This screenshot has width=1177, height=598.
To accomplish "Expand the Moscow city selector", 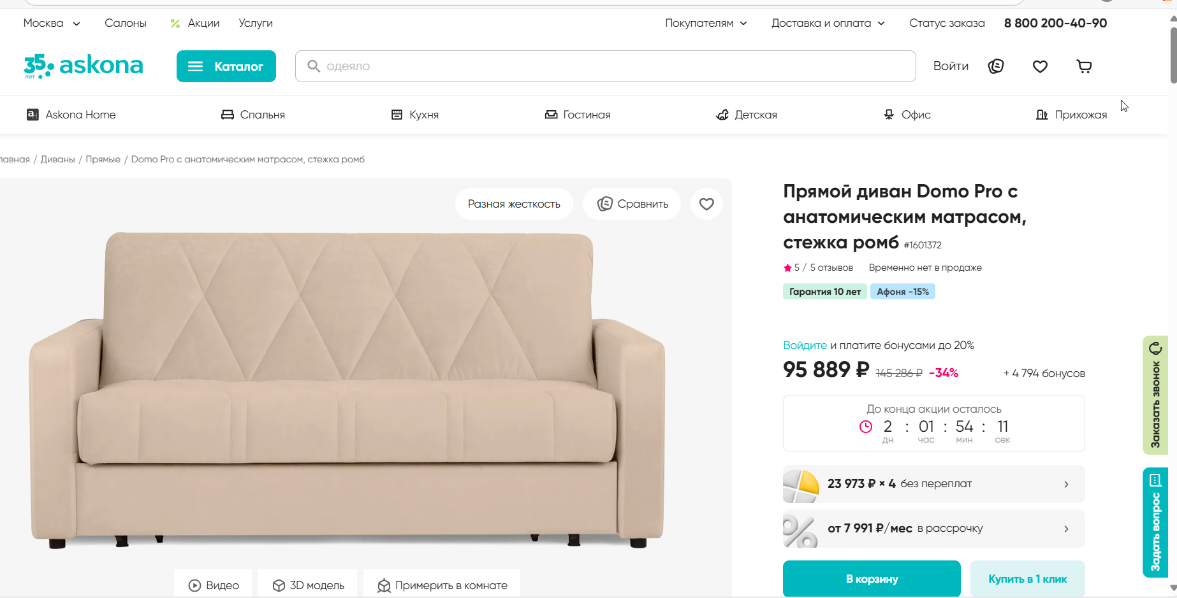I will [52, 23].
